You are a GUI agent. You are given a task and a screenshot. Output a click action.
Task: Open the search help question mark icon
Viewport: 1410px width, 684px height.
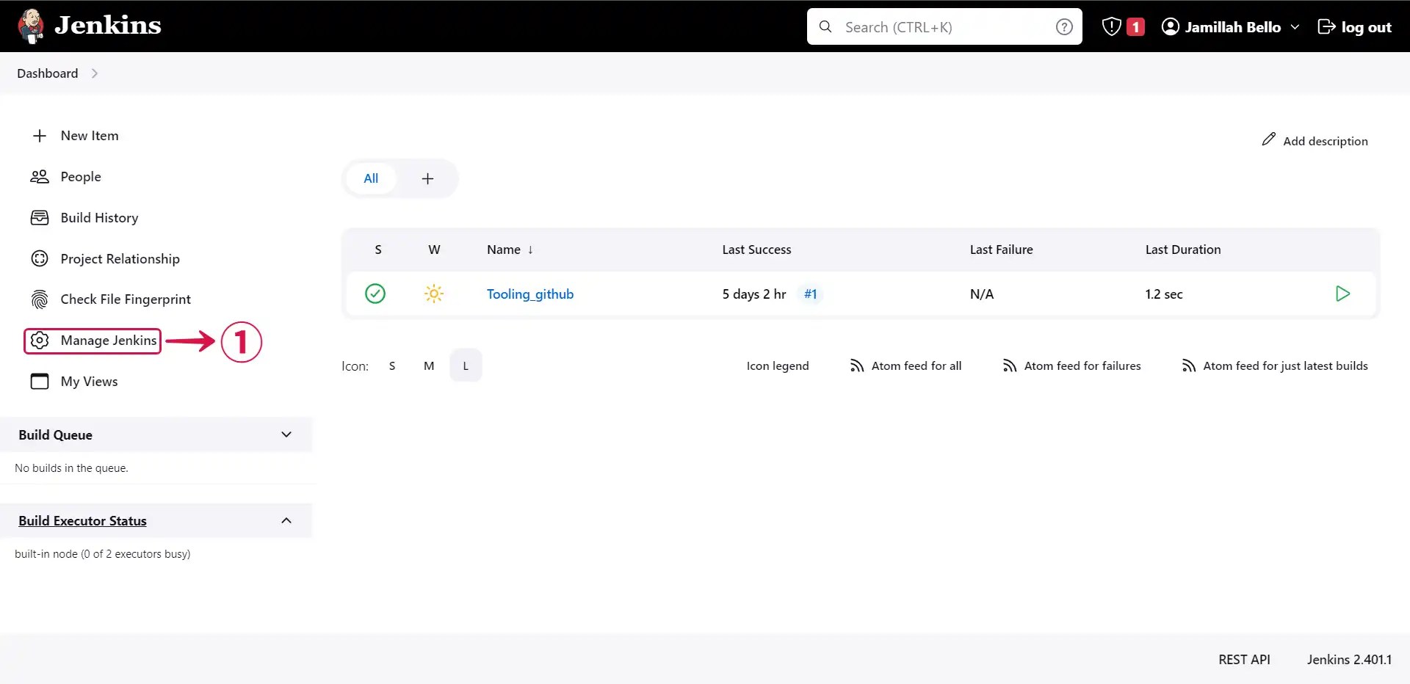[1063, 26]
